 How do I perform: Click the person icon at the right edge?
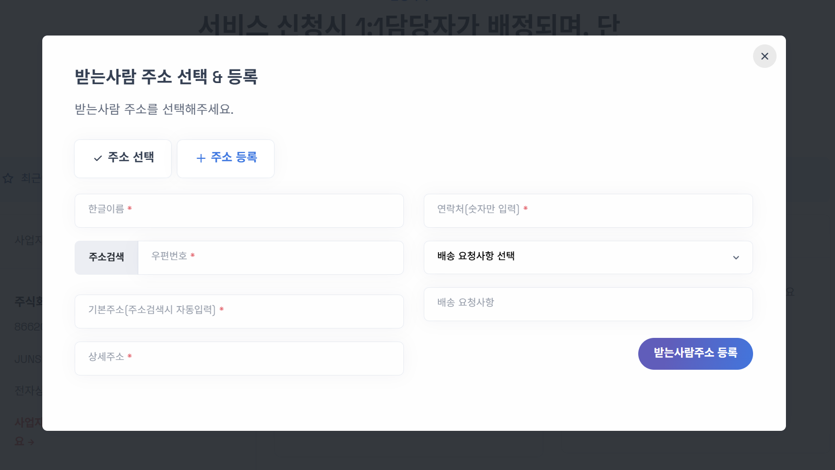(x=789, y=292)
